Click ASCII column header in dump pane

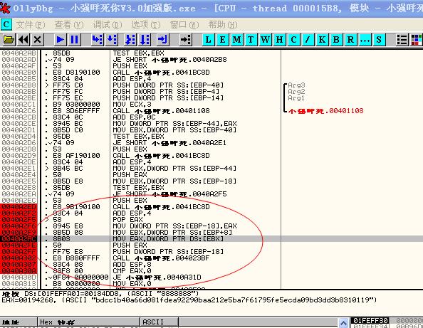160,322
